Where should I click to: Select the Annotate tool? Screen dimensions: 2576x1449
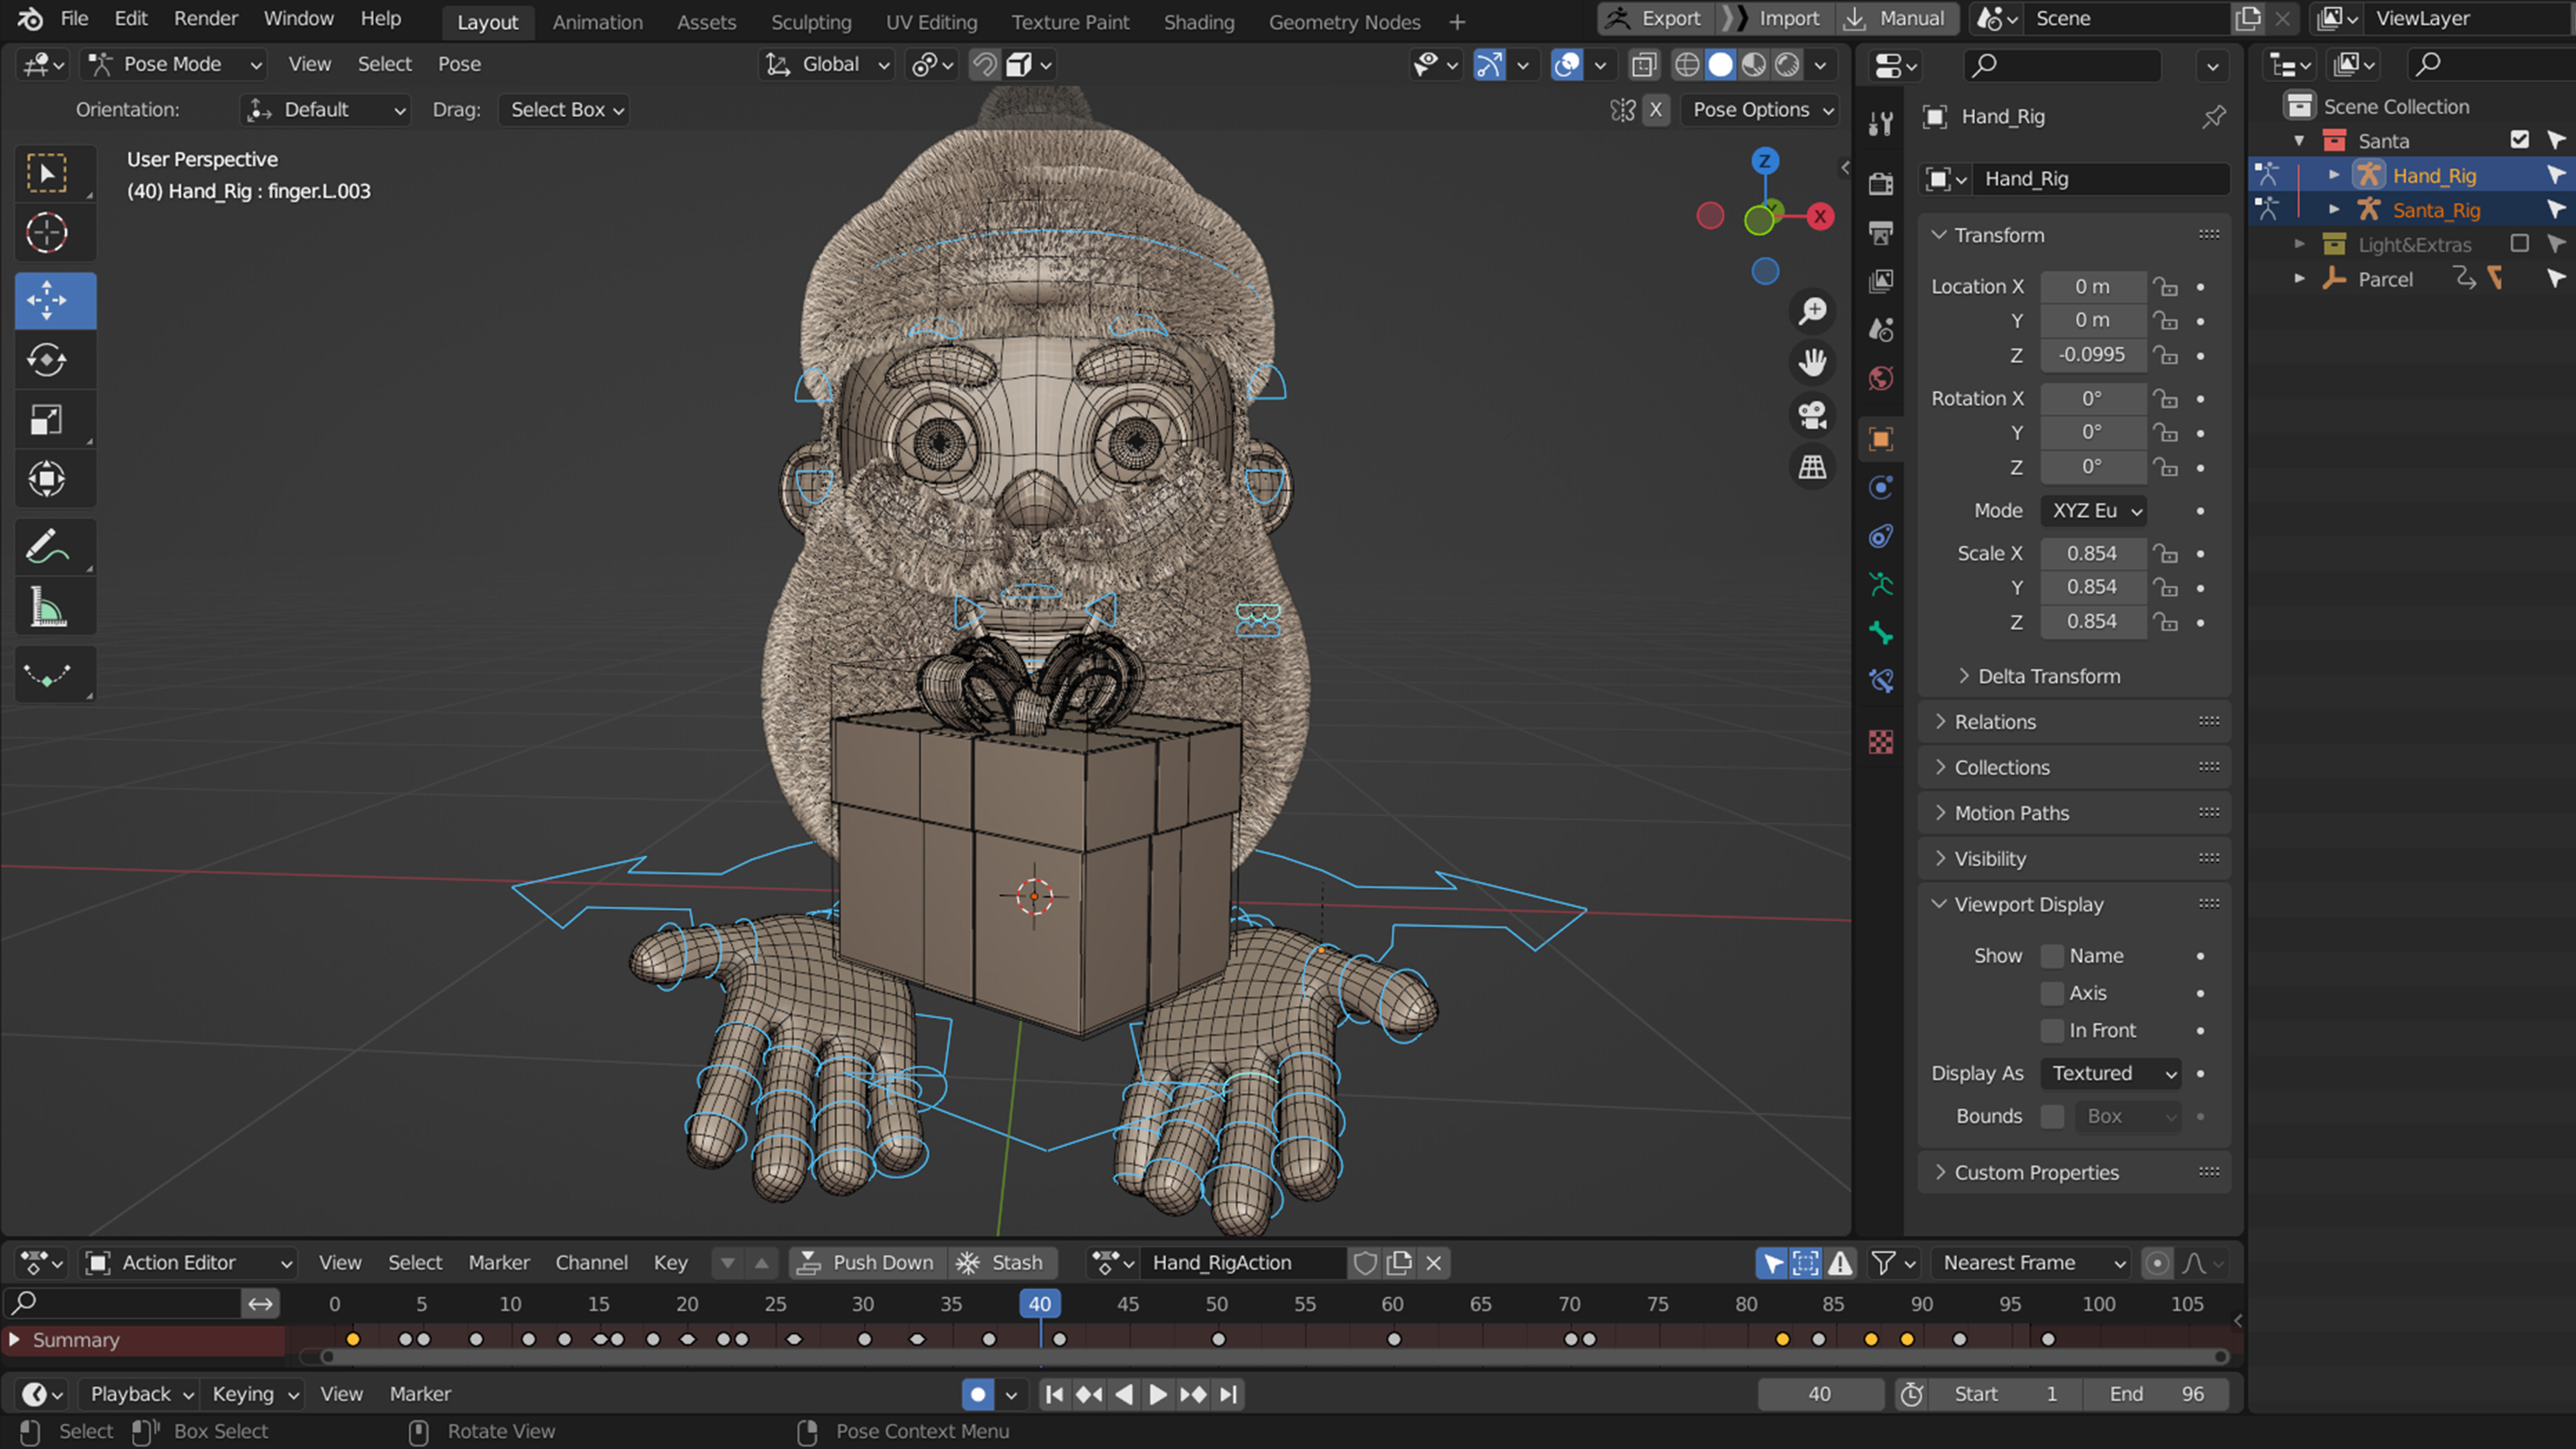47,547
